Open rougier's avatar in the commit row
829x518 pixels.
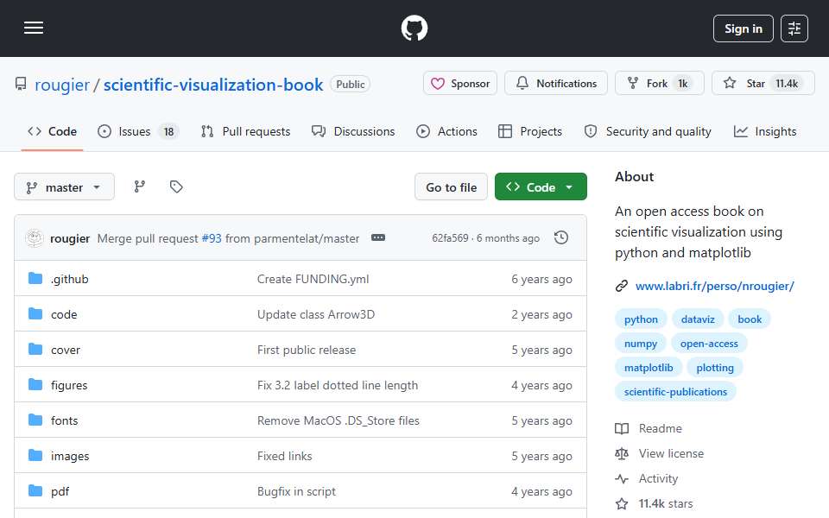click(x=35, y=238)
